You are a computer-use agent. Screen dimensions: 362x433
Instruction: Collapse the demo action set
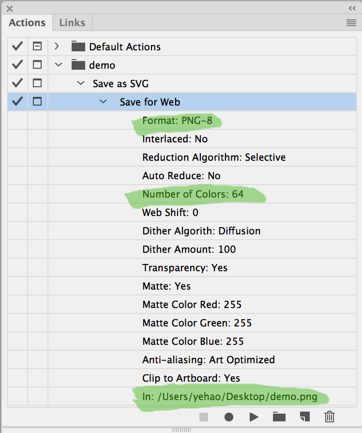(x=59, y=65)
